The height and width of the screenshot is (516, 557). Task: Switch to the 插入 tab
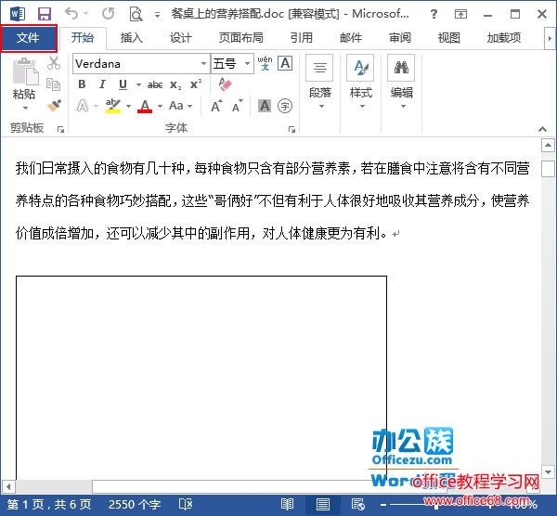[x=132, y=38]
